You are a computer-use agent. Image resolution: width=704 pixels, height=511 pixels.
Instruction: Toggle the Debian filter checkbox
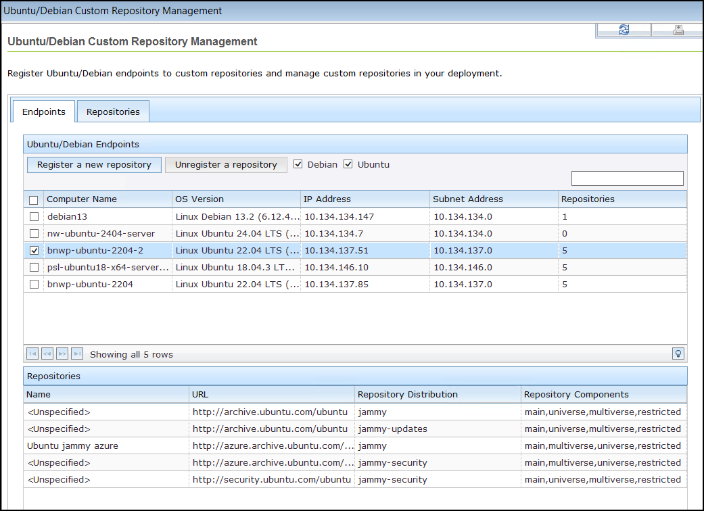[298, 164]
